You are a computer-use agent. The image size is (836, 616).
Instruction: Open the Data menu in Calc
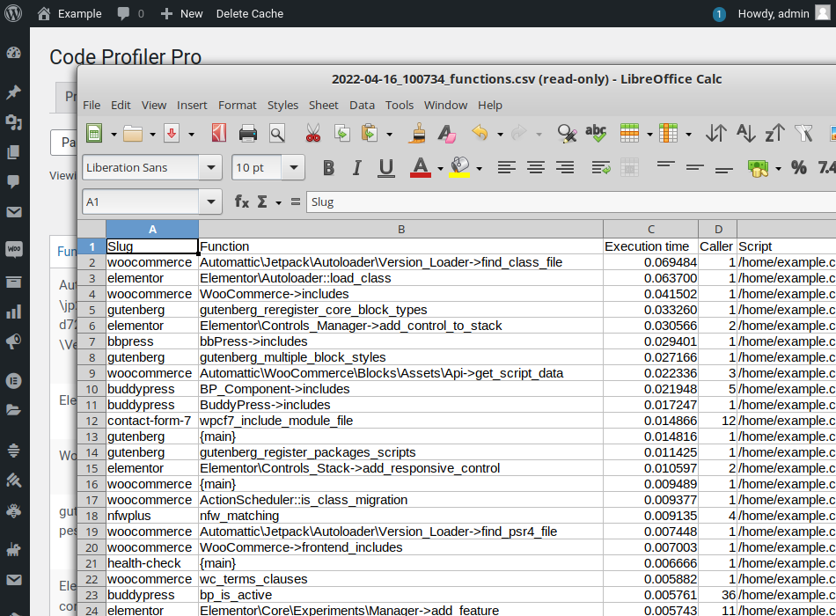click(362, 105)
